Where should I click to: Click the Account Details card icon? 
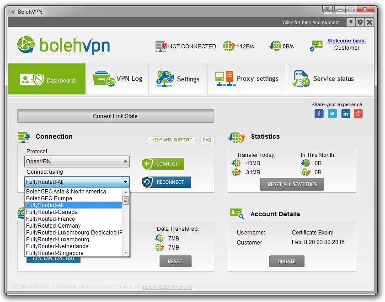237,213
